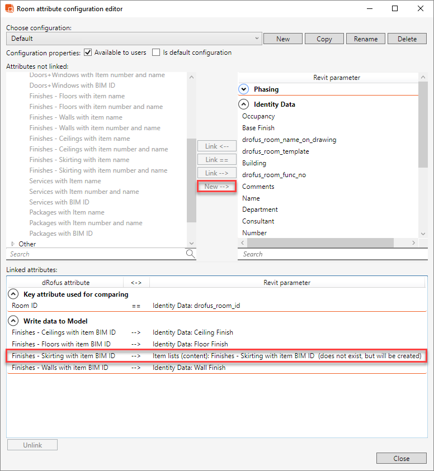Click the search magnifier icon under attributes list
This screenshot has height=471, width=434.
pos(191,254)
